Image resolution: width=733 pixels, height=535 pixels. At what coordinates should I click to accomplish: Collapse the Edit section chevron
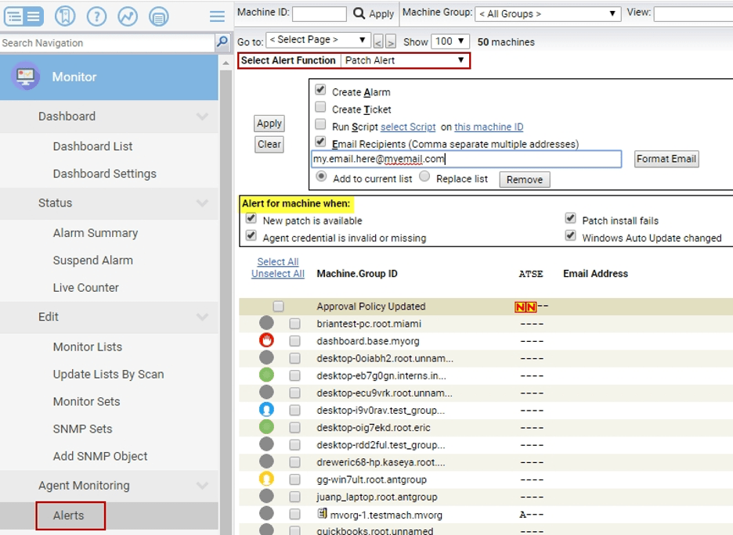[202, 317]
